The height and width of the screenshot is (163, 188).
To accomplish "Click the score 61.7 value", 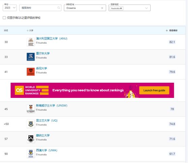I will tap(172, 154).
